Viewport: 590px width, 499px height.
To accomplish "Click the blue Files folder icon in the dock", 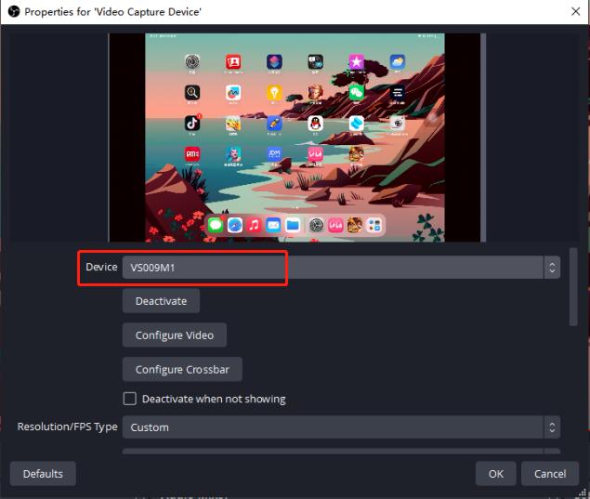I will point(293,225).
